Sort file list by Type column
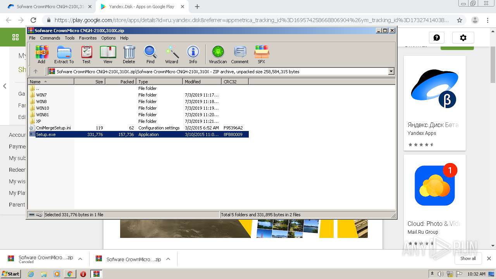Image resolution: width=496 pixels, height=279 pixels. click(x=159, y=82)
